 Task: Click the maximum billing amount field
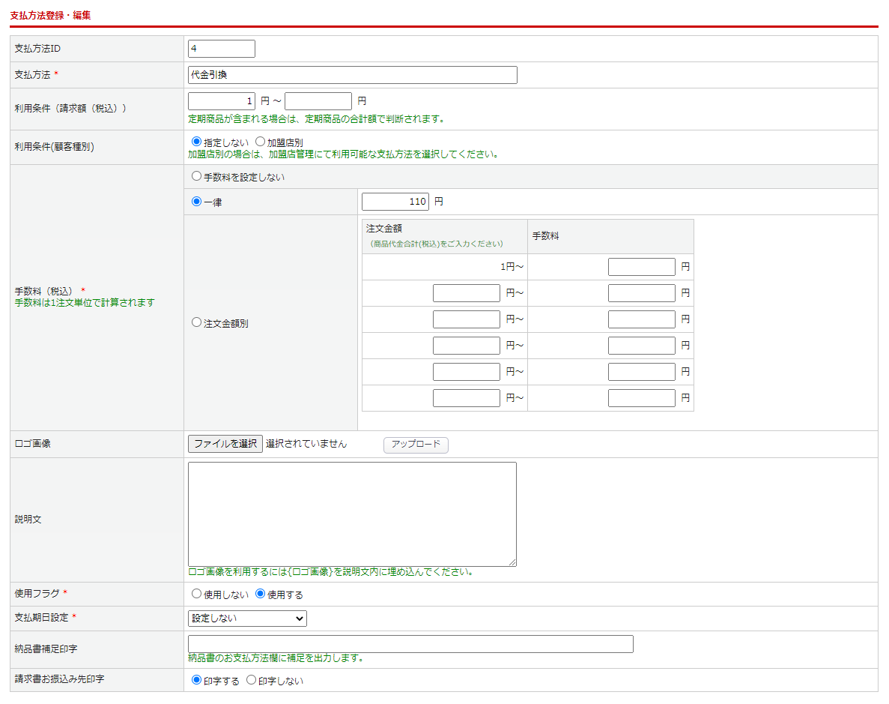(318, 101)
